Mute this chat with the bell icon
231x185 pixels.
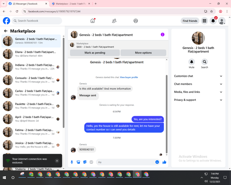[191, 62]
